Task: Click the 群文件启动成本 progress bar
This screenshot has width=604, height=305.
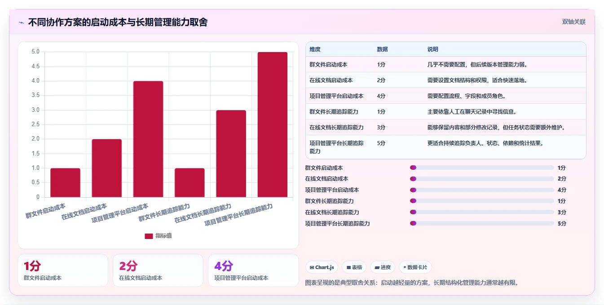Action: (482, 168)
